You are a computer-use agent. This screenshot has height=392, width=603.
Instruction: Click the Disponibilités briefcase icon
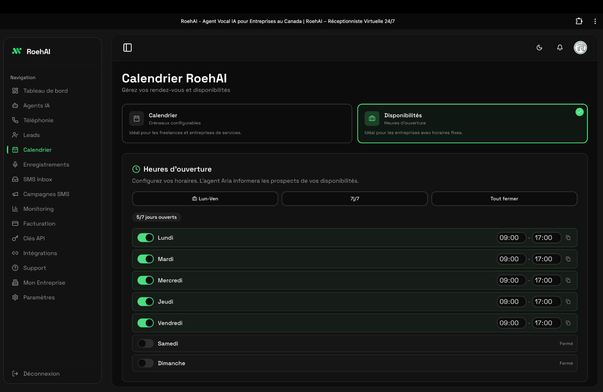click(x=372, y=118)
